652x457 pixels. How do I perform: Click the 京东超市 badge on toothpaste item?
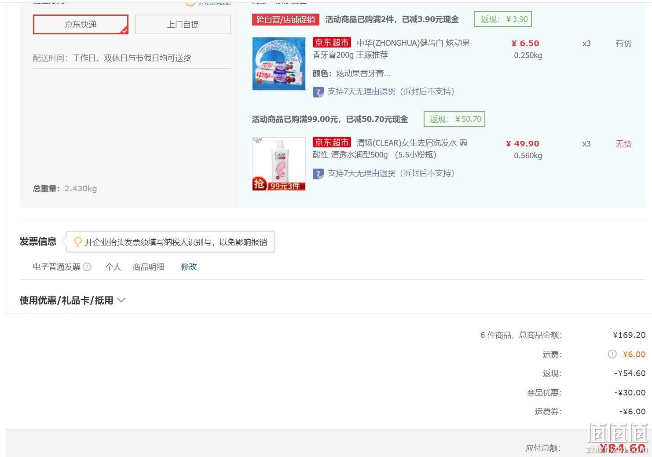pos(332,43)
